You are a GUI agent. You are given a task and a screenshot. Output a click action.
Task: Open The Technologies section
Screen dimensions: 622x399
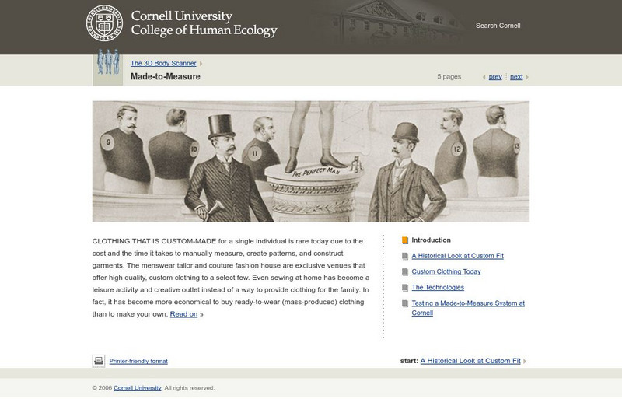point(438,287)
